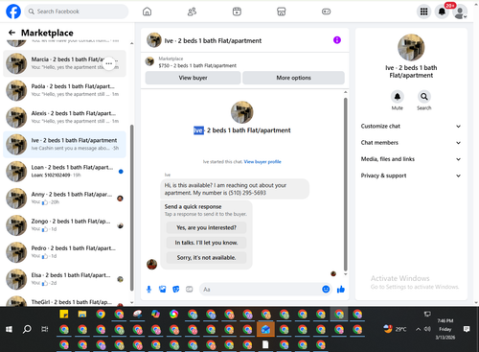
Task: Open the Gaming icon in top bar
Action: point(326,12)
